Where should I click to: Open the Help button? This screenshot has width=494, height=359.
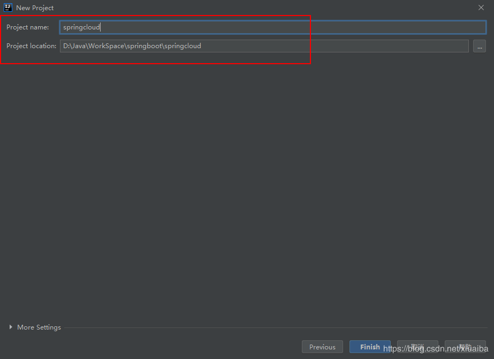[x=465, y=347]
